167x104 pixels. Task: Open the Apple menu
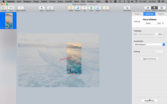pos(4,1)
